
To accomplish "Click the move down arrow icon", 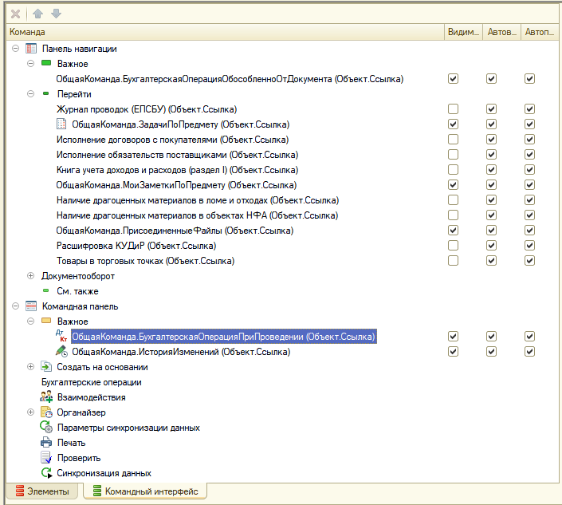I will tap(55, 14).
